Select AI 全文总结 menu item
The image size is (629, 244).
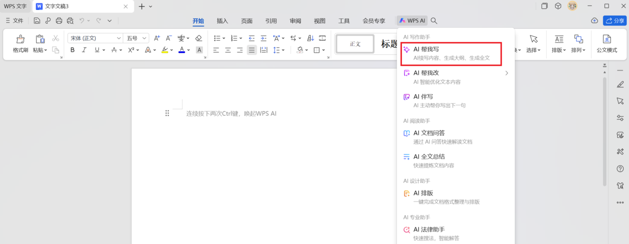456,160
